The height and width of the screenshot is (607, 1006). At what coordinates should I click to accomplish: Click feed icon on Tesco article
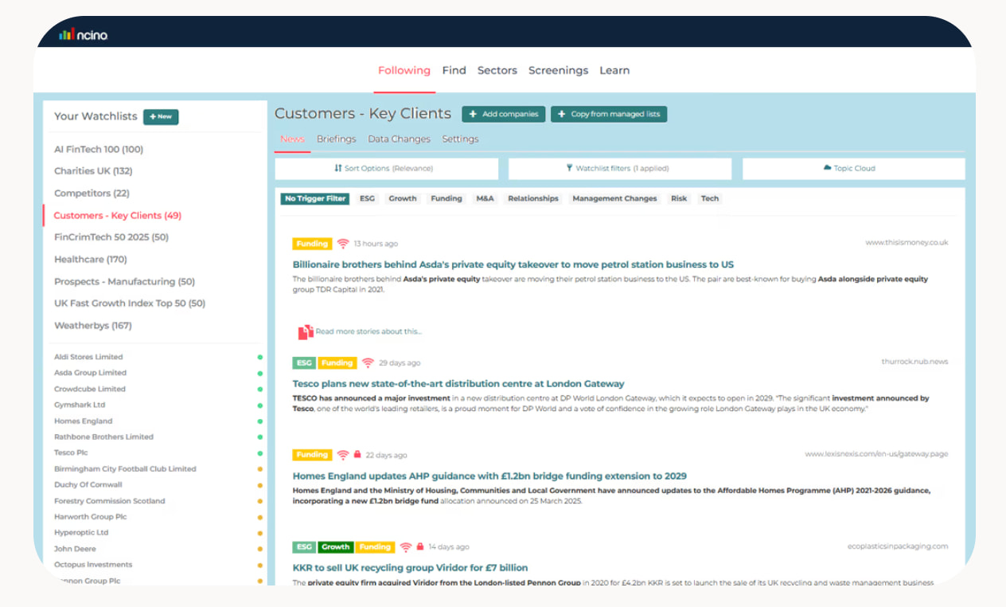(x=368, y=362)
